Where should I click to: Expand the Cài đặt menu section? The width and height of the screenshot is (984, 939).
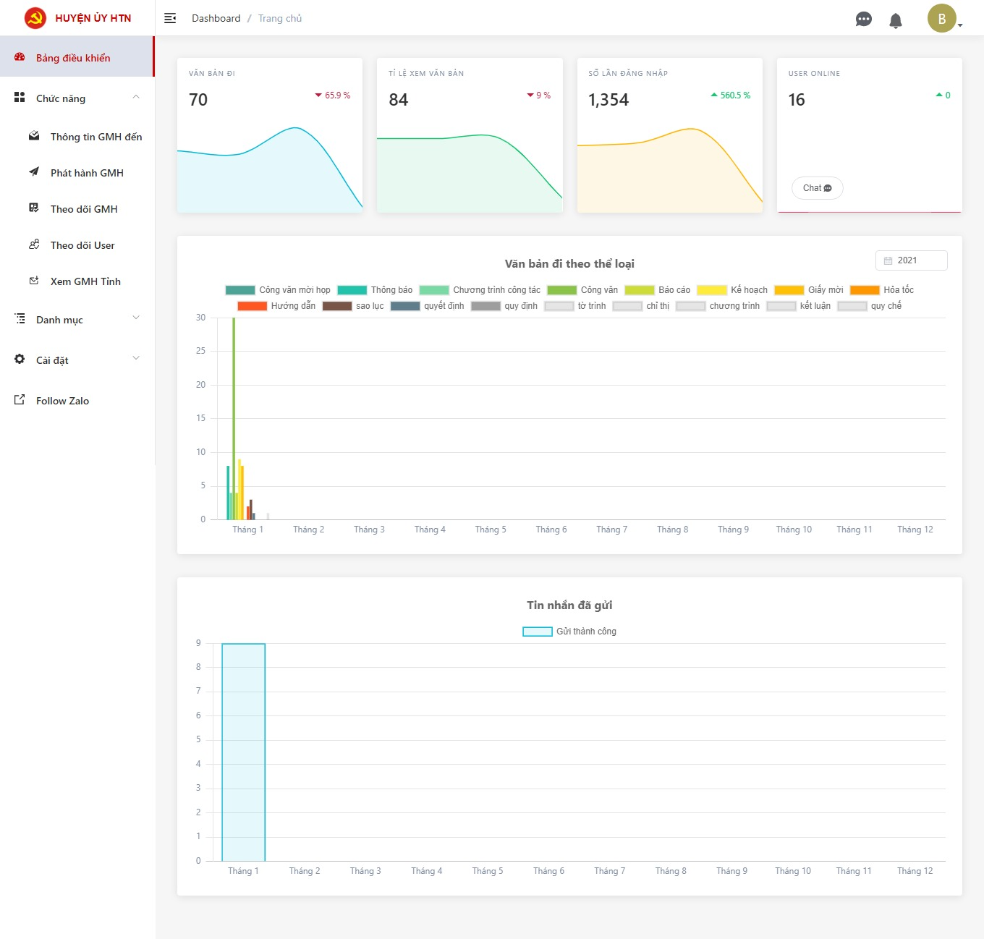[135, 359]
